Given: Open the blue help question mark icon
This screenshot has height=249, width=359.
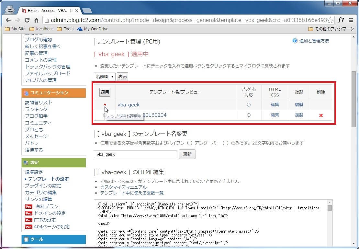Looking at the screenshot, I should 295,41.
